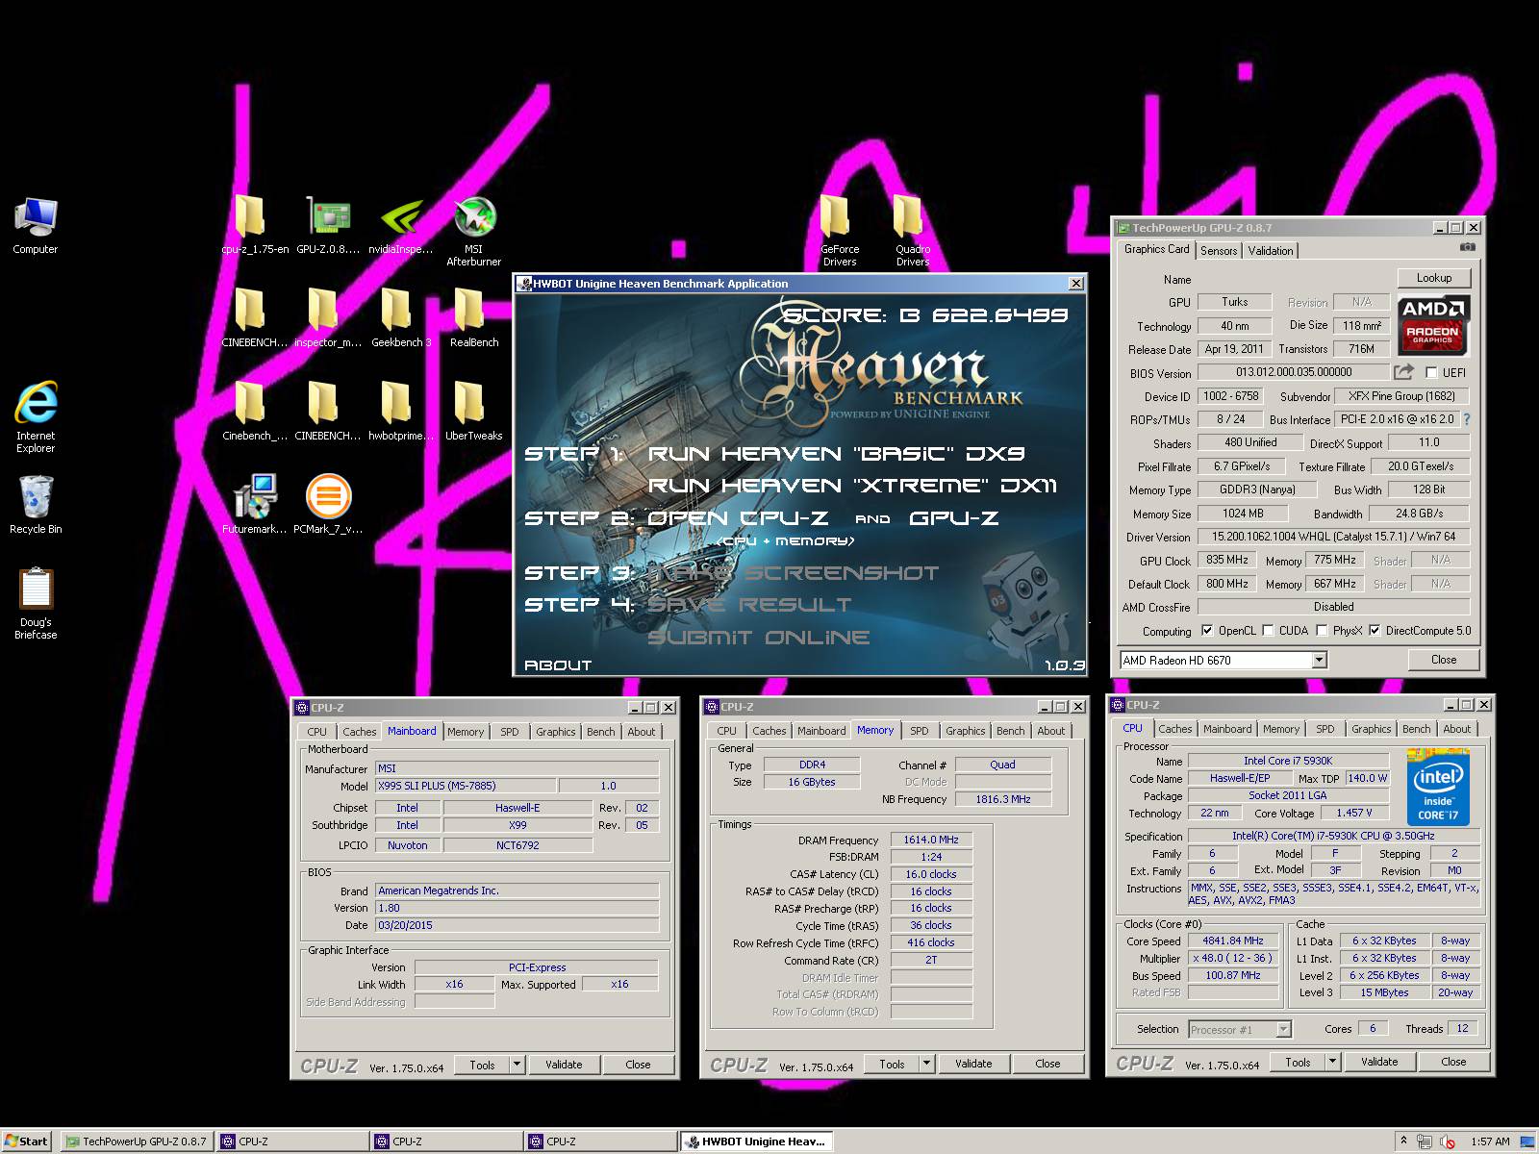Open Graphics tab in CPU-Z Memory window
This screenshot has height=1154, width=1539.
pos(966,731)
